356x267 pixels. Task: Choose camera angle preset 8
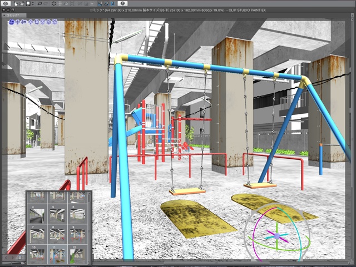click(57, 234)
